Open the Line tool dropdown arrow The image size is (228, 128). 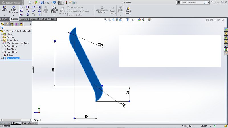pos(24,7)
